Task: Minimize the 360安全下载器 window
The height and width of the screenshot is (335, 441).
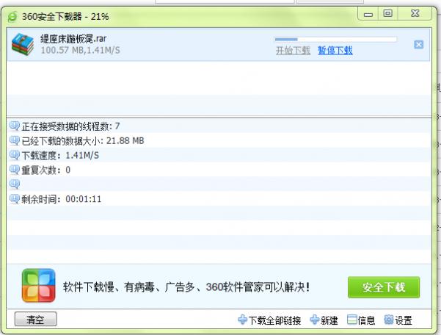Action: click(x=368, y=14)
